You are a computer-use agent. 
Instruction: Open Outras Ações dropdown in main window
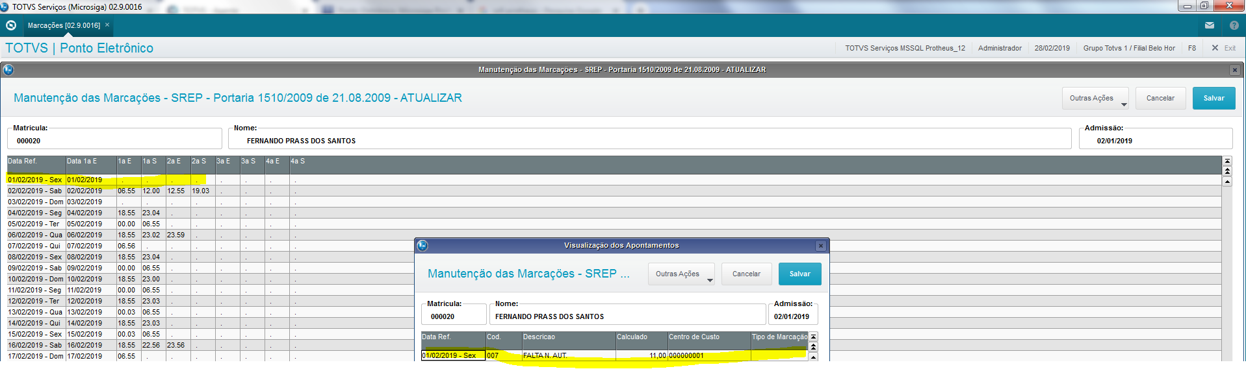click(x=1095, y=98)
